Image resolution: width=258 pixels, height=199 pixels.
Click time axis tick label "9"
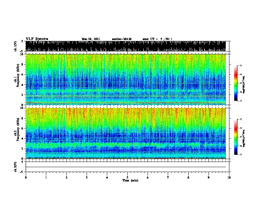pyautogui.click(x=208, y=178)
